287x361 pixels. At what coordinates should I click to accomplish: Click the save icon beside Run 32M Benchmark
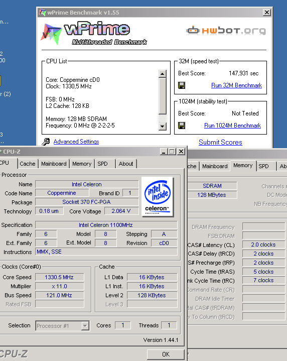182,85
